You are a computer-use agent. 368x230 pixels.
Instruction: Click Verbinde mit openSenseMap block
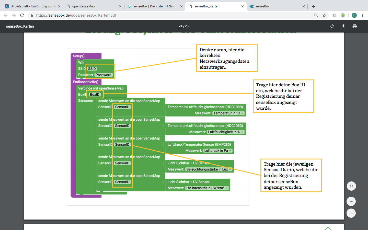[x=101, y=88]
